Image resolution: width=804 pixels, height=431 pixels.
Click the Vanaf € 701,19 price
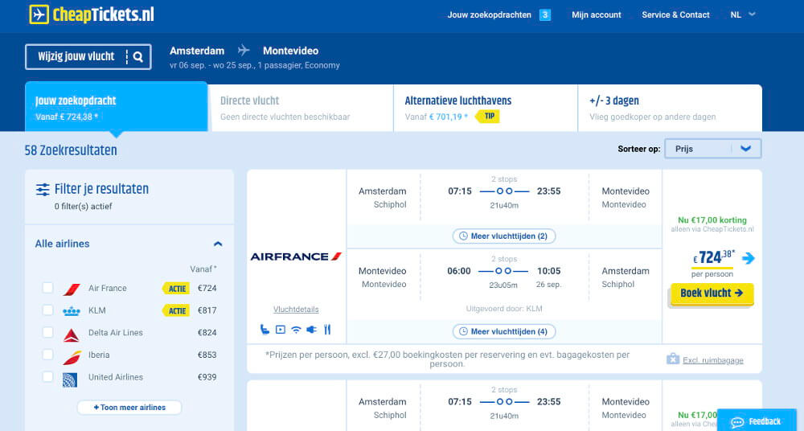437,117
